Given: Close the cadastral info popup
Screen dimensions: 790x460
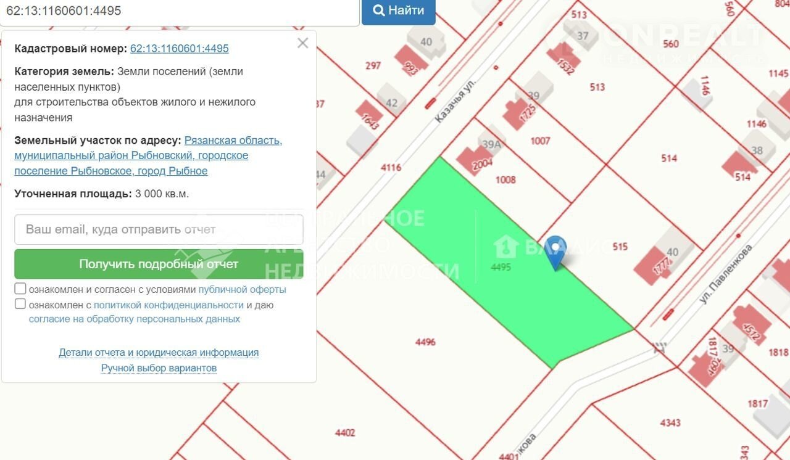Looking at the screenshot, I should pos(302,43).
